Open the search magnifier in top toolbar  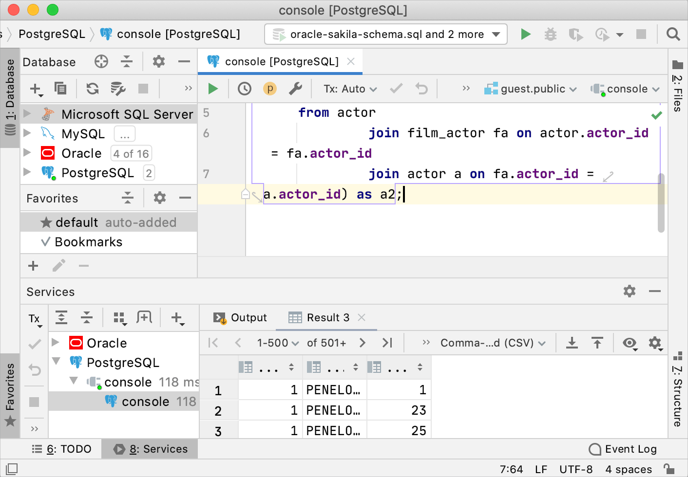pyautogui.click(x=673, y=34)
